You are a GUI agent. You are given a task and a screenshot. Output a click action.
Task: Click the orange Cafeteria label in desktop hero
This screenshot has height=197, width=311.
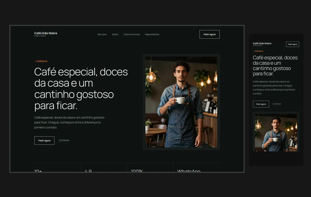pos(41,61)
